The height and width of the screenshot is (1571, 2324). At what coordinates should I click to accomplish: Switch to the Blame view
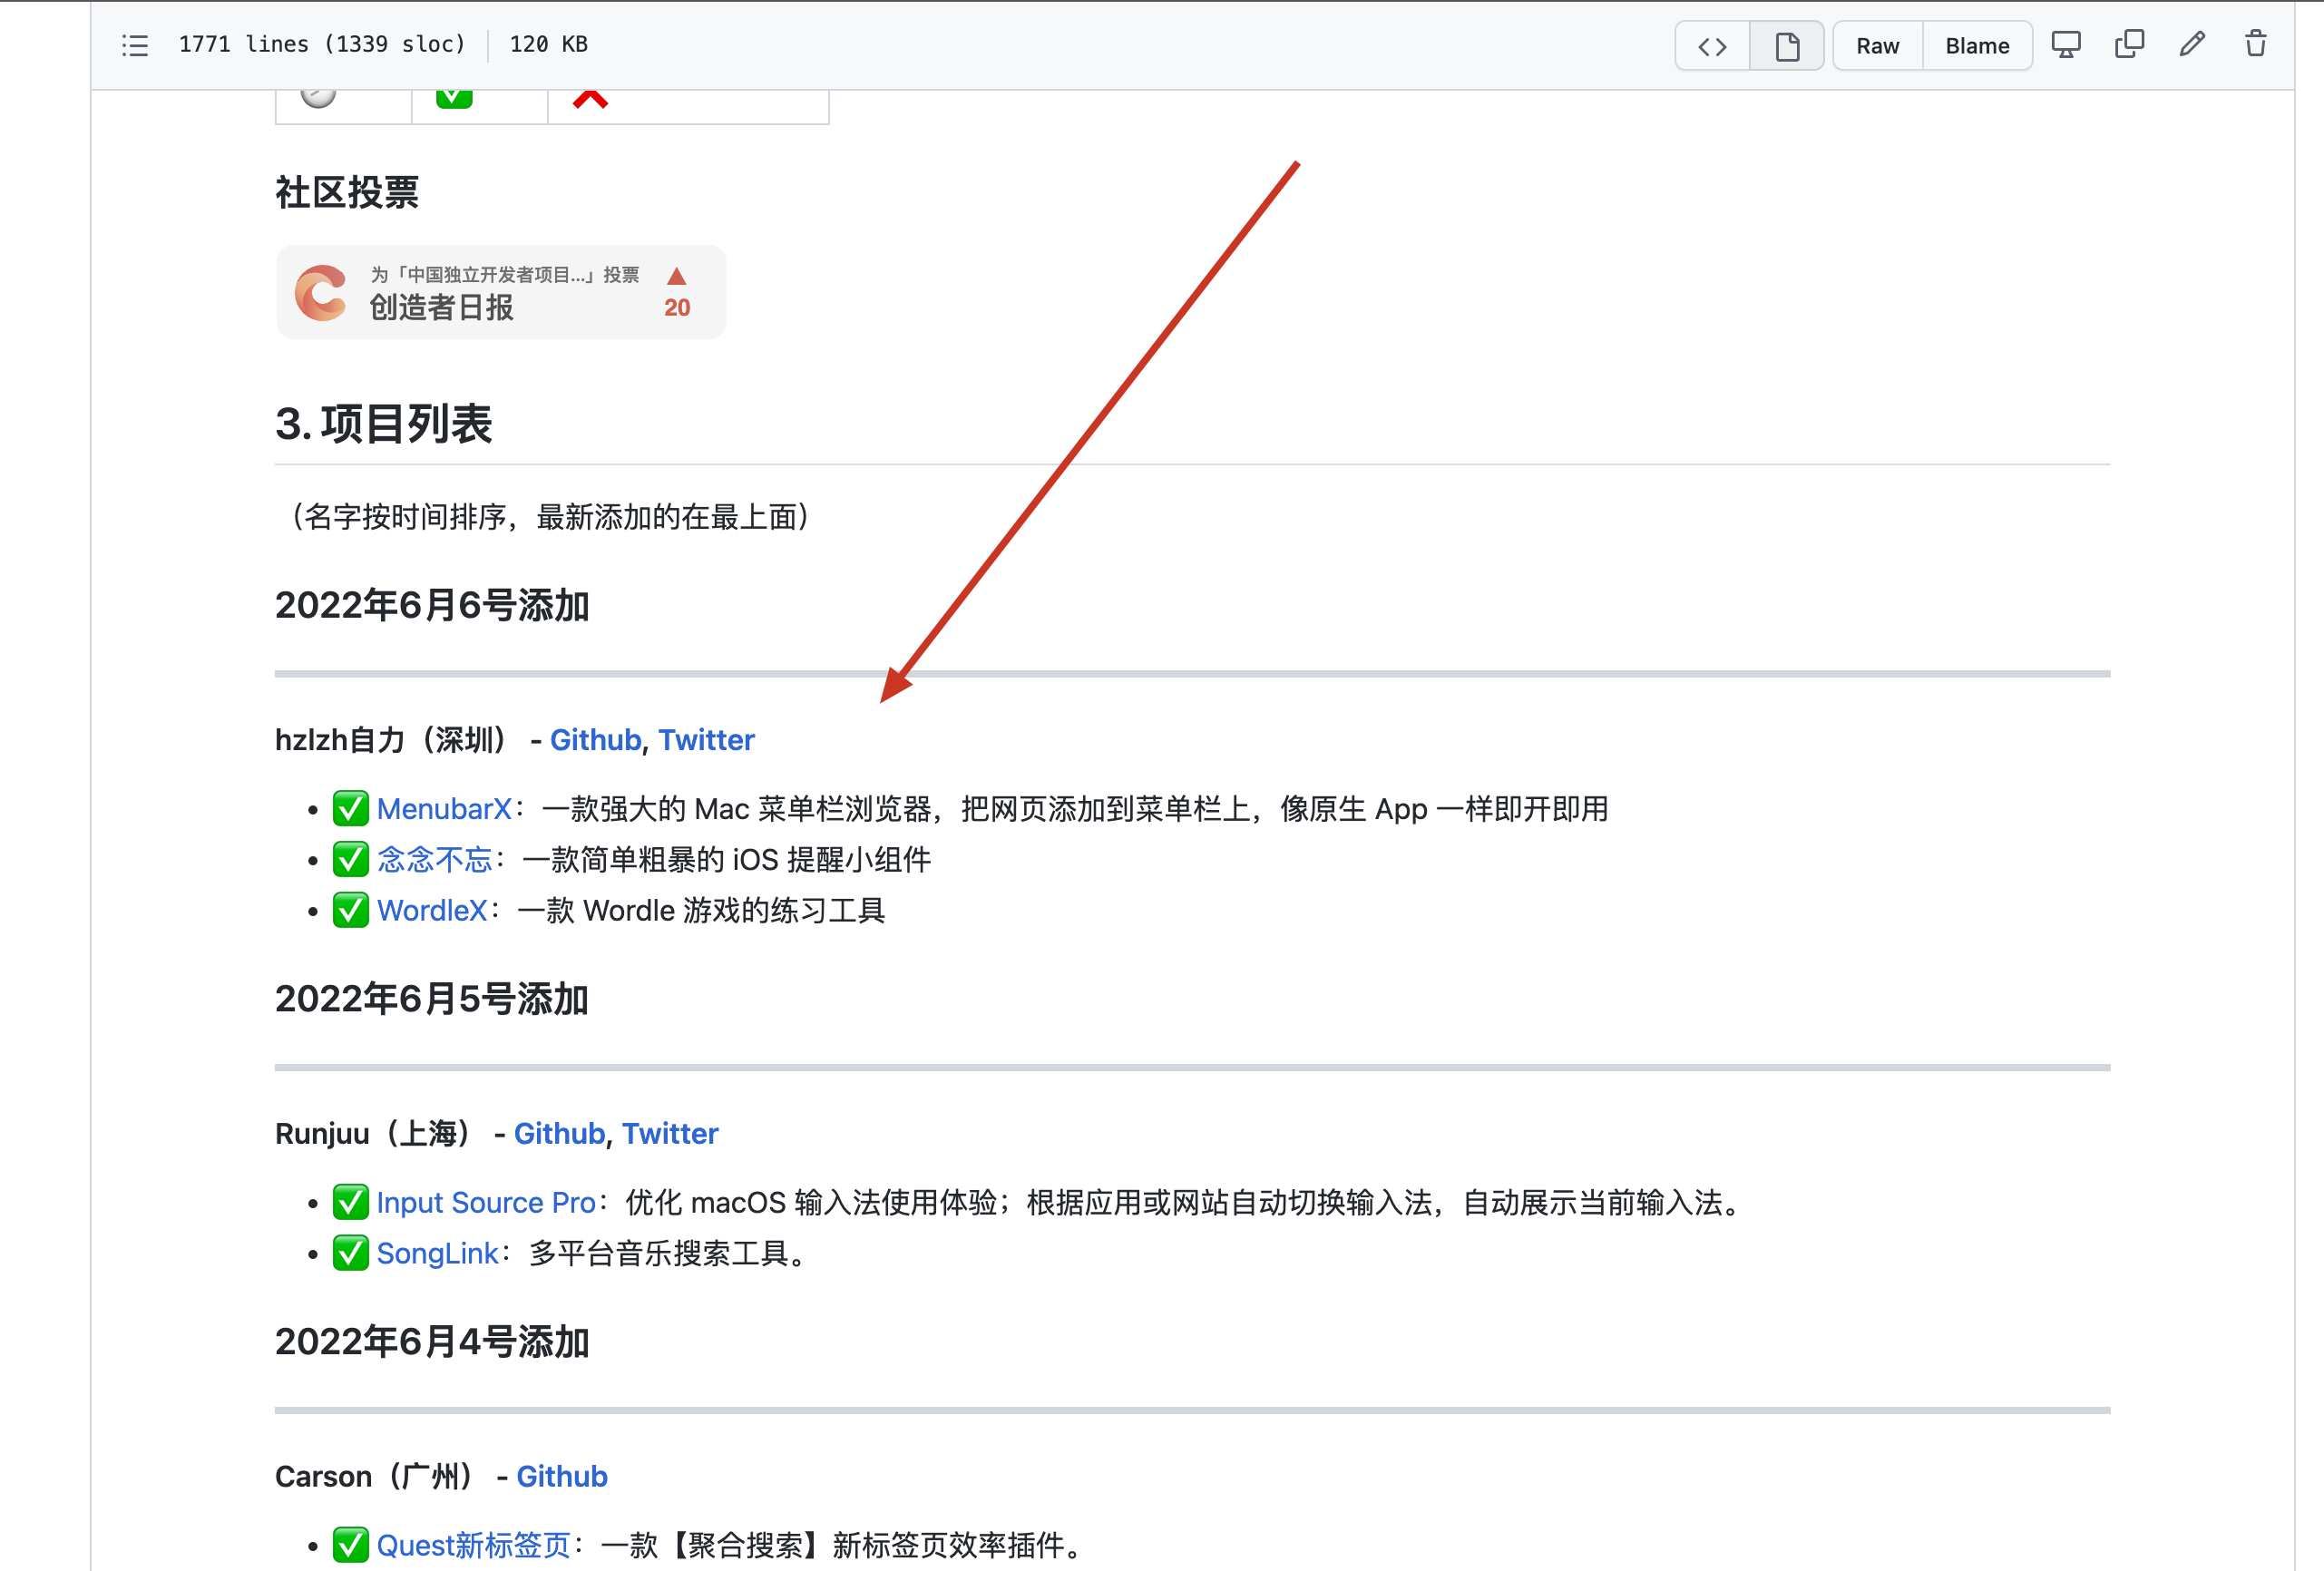(x=1976, y=45)
